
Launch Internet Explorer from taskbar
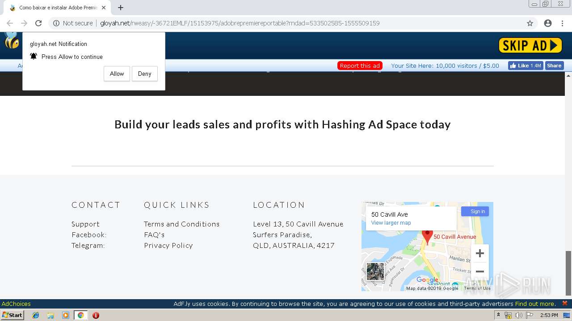36,315
